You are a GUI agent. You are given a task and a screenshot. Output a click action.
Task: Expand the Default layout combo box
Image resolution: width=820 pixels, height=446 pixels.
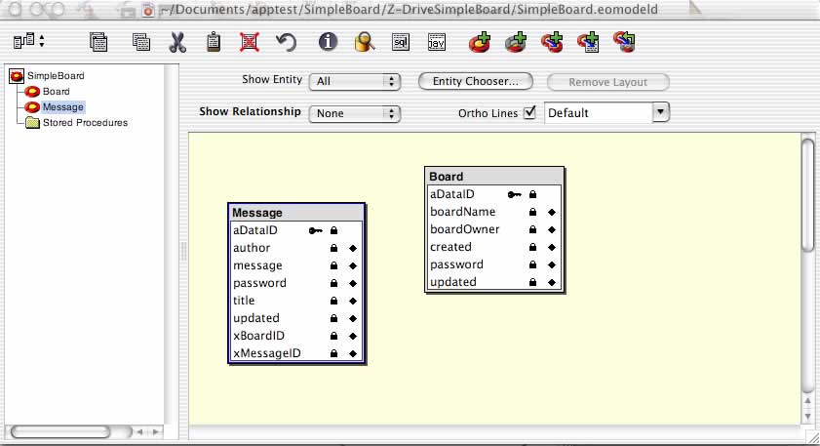[661, 112]
